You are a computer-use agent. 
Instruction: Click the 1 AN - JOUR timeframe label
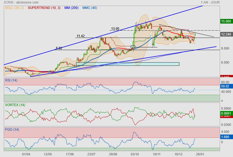pyautogui.click(x=210, y=2)
